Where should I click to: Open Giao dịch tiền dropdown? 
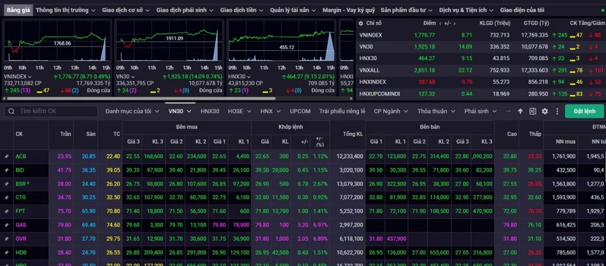(242, 10)
